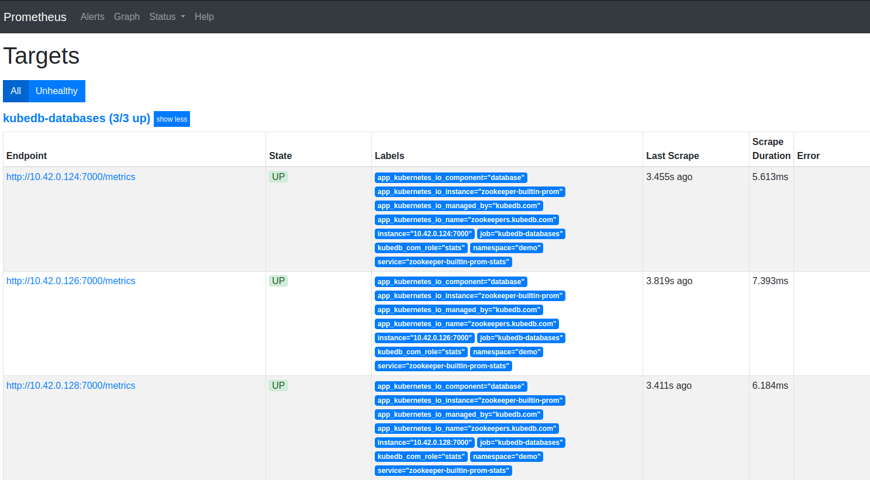The image size is (870, 480).
Task: Click the UP state badge for 10.42.0.124
Action: click(278, 177)
